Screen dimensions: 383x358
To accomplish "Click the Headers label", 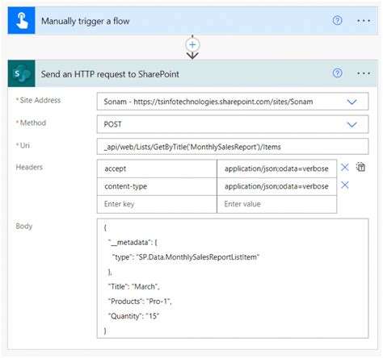I will [29, 167].
